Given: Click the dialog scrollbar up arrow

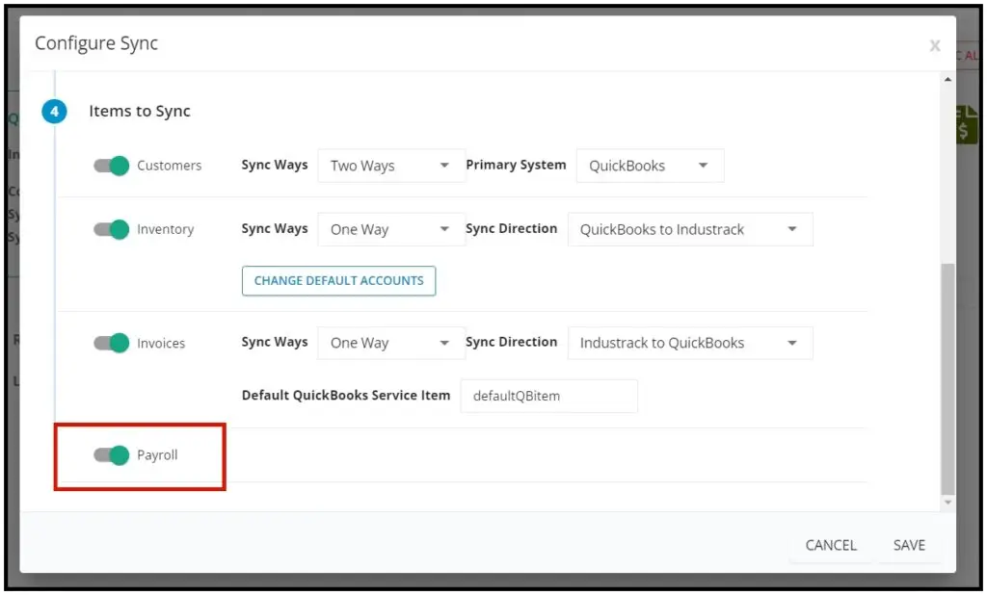Looking at the screenshot, I should pos(947,79).
